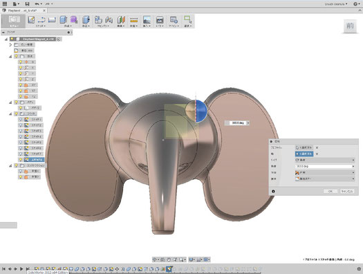Select the sketch Line tool icon
The width and height of the screenshot is (363, 274).
click(41, 19)
